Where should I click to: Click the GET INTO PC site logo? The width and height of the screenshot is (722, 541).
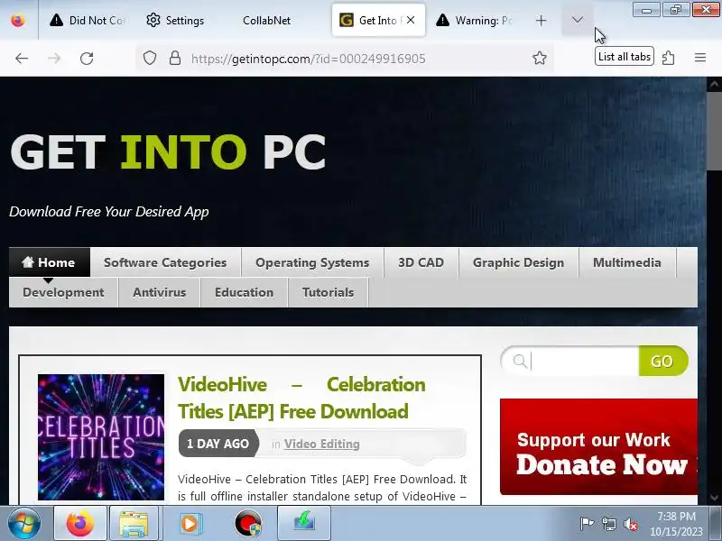pyautogui.click(x=168, y=151)
